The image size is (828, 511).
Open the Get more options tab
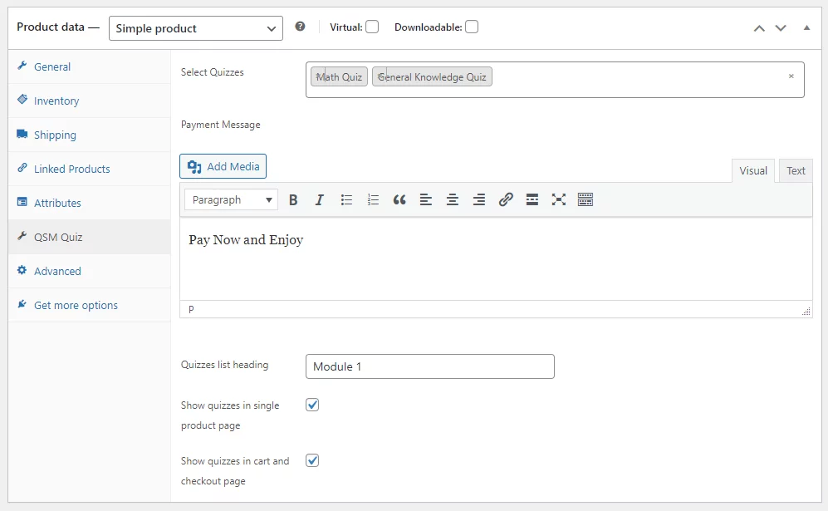[x=89, y=305]
